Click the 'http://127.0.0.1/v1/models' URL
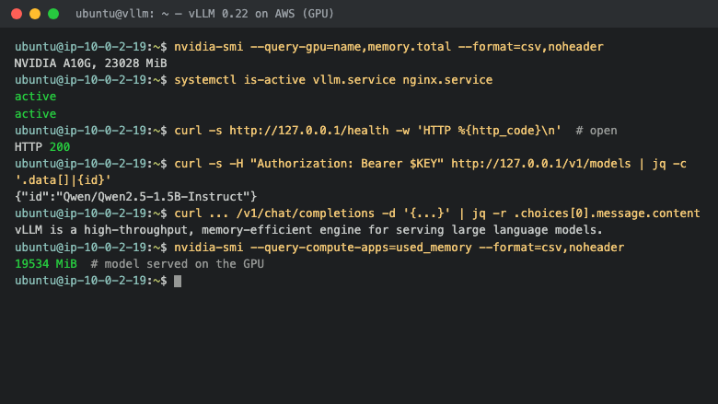718x404 pixels. tap(540, 163)
